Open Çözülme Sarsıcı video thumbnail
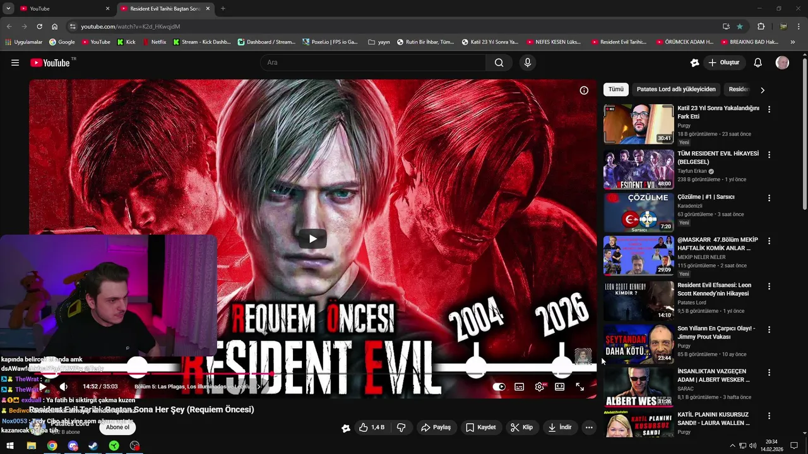This screenshot has height=454, width=808. click(x=638, y=213)
